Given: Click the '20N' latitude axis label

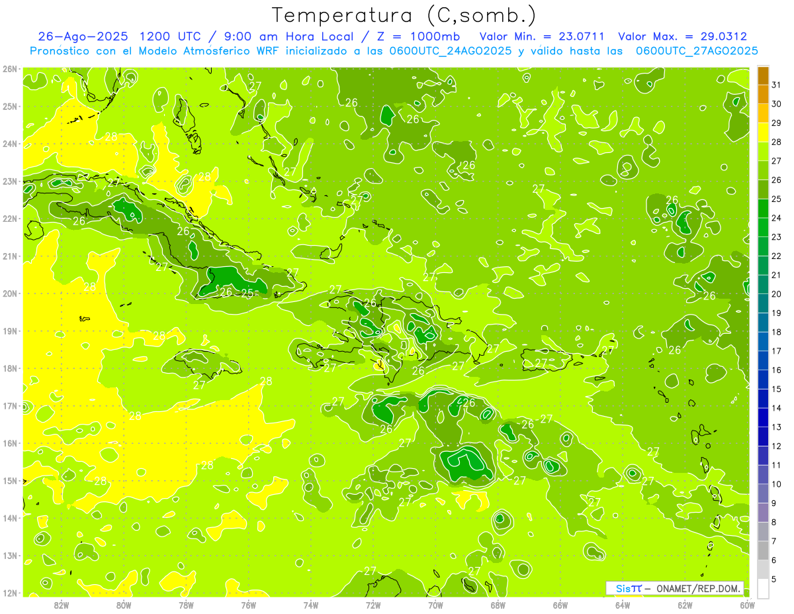Looking at the screenshot, I should 9,293.
